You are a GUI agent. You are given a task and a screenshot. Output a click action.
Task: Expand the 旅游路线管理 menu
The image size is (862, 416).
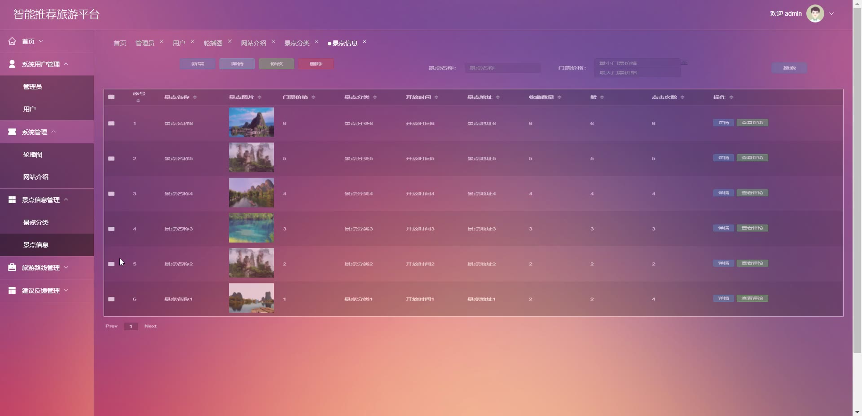[66, 267]
